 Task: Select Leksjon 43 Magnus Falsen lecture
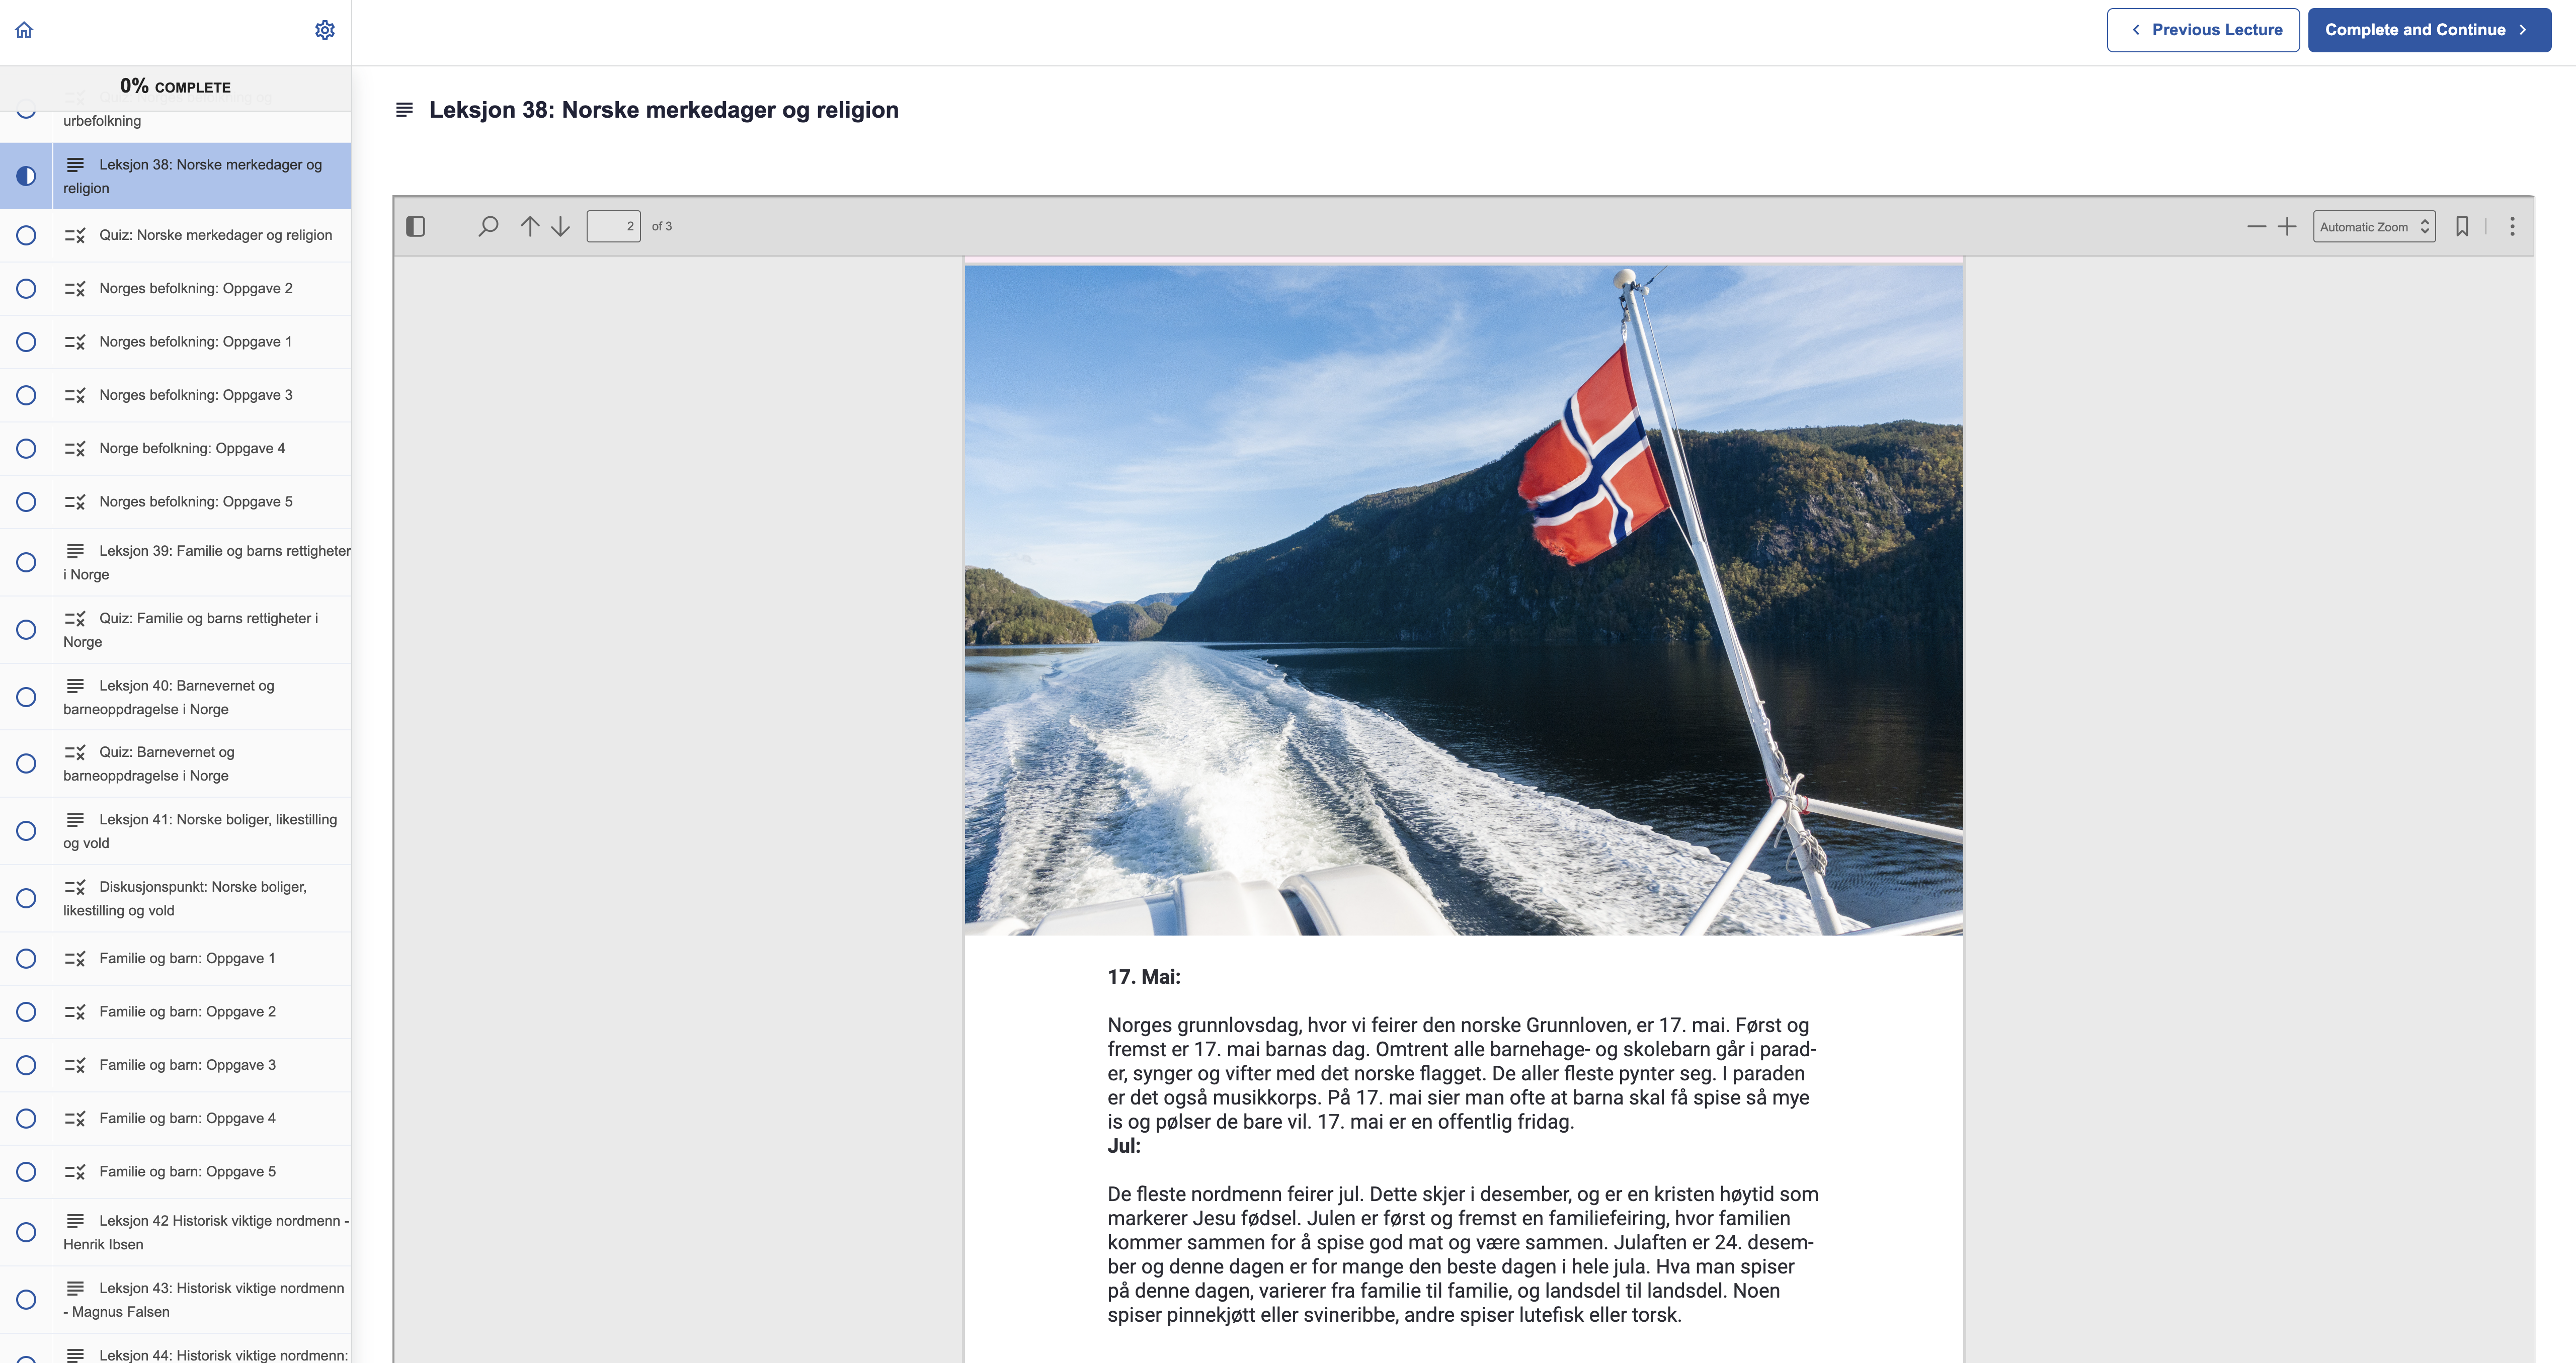[204, 1301]
